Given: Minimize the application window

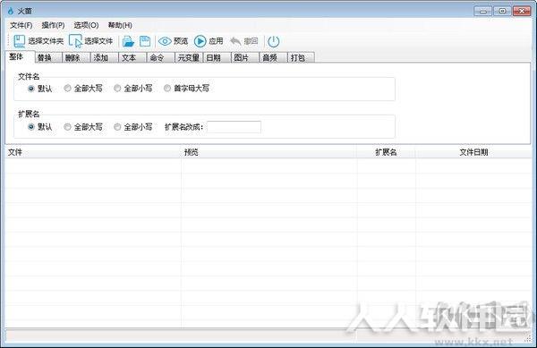Looking at the screenshot, I should click(x=483, y=11).
